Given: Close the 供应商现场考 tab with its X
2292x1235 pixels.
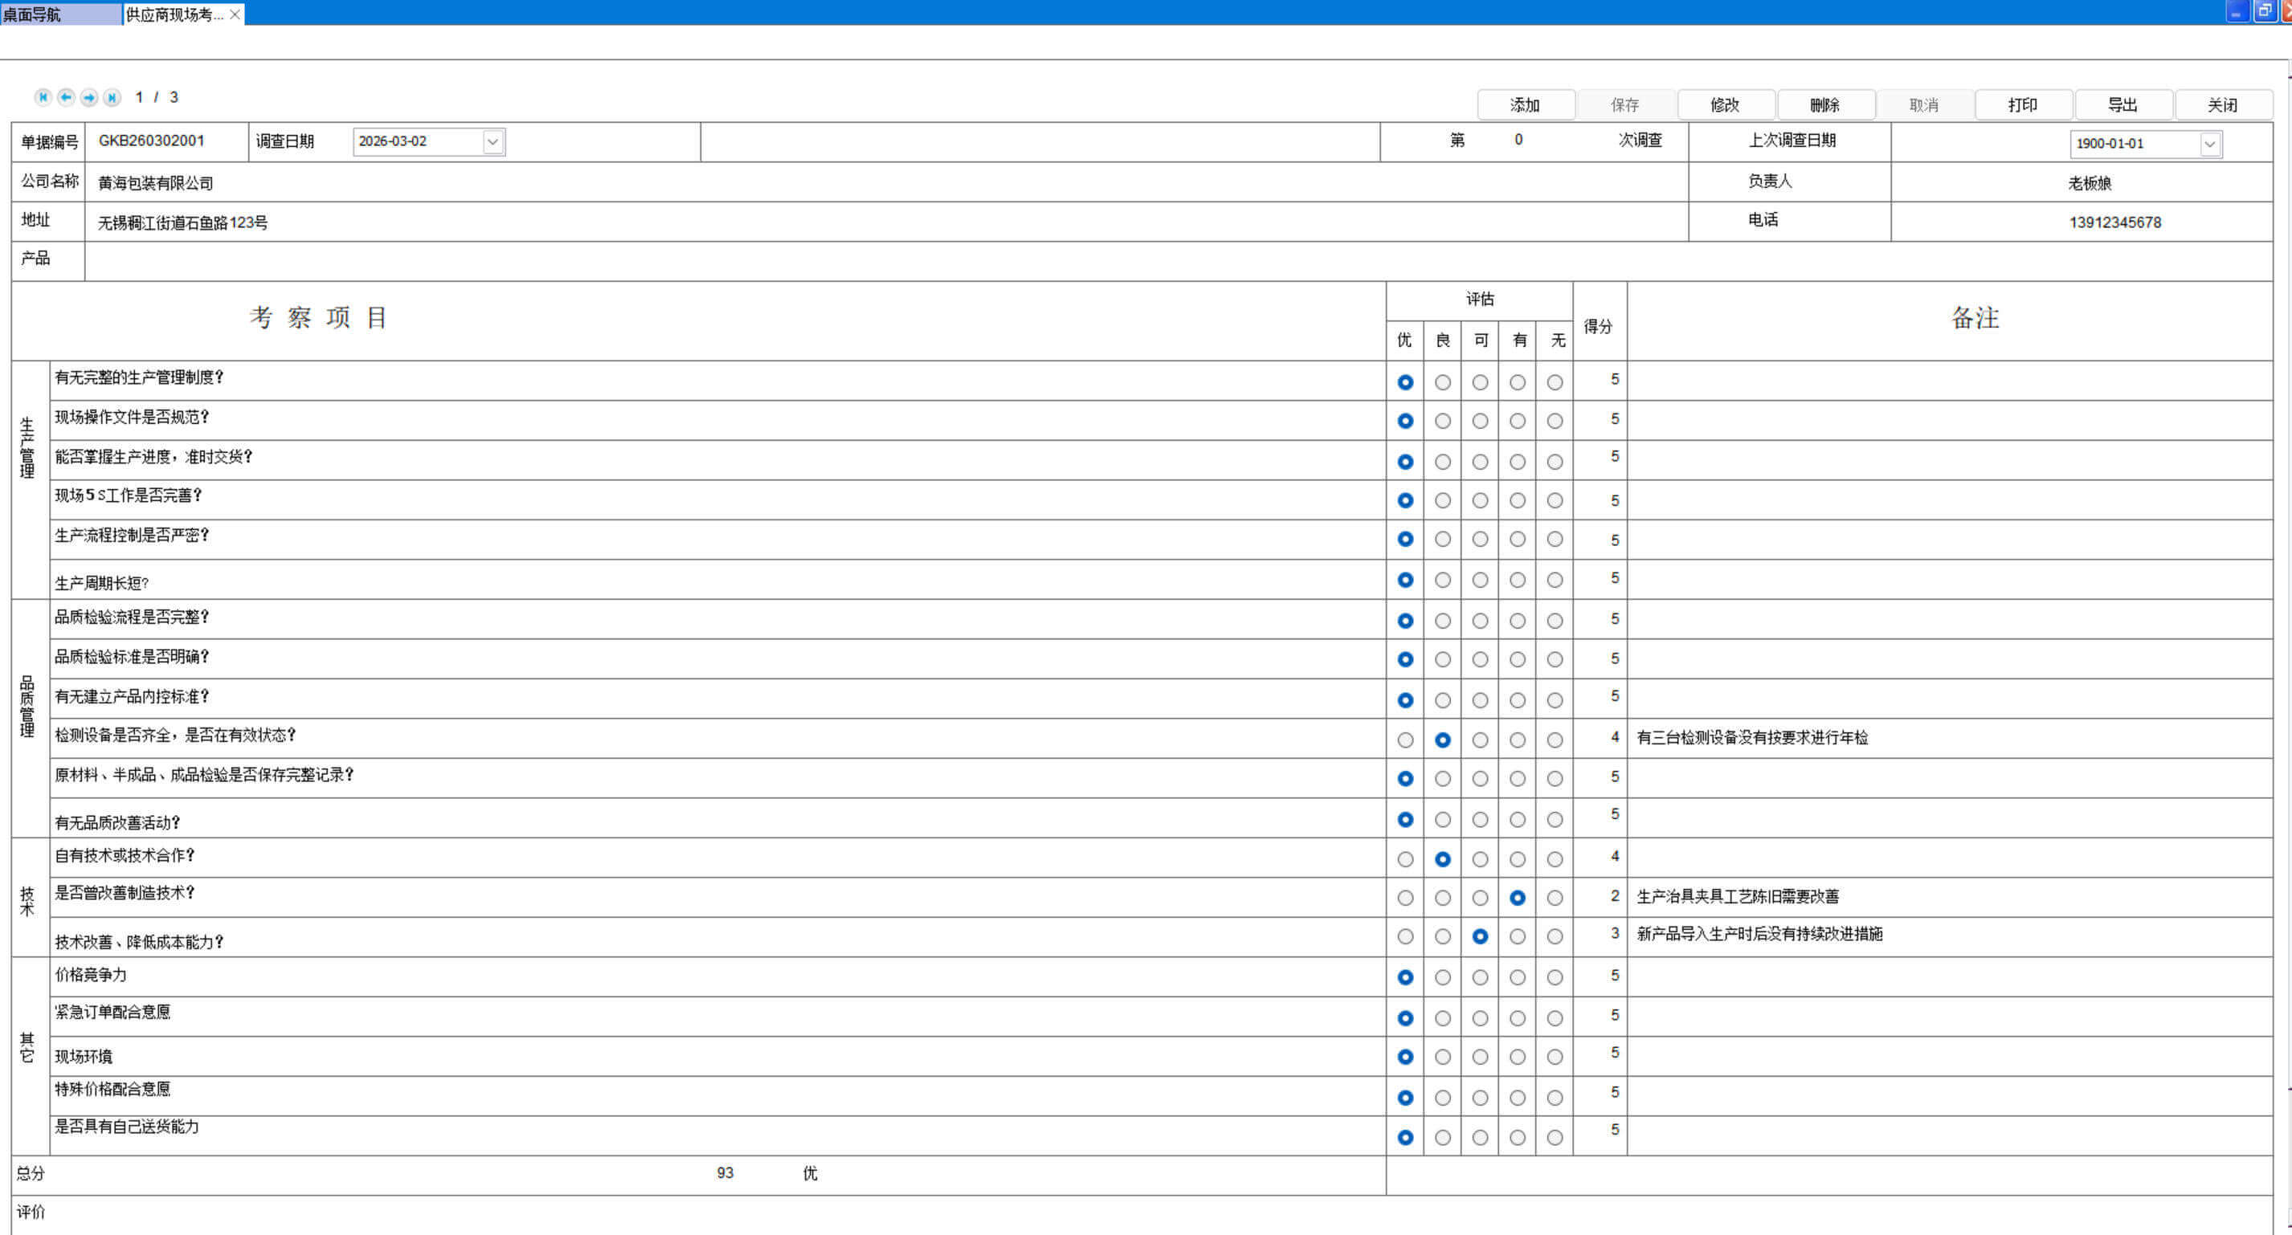Looking at the screenshot, I should [235, 14].
